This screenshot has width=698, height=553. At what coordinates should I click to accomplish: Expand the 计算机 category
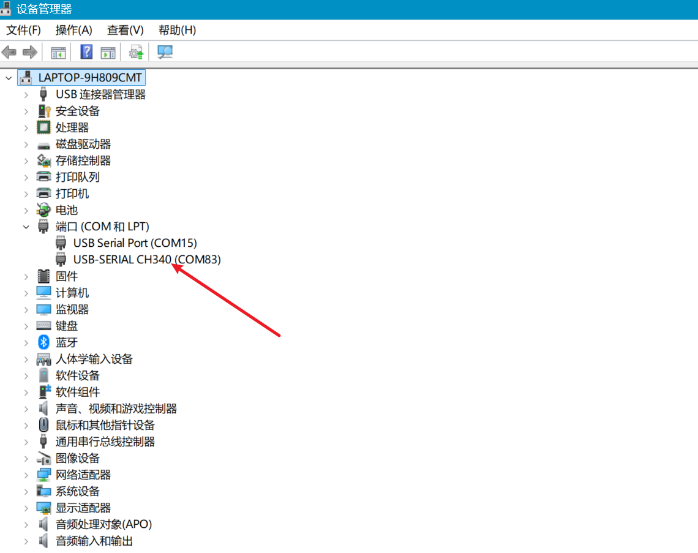click(x=26, y=293)
